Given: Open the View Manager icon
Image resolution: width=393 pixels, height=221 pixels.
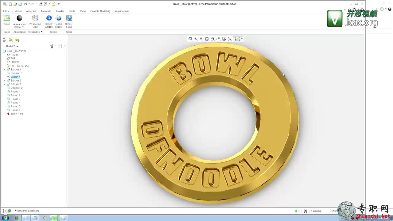Looking at the screenshot, I should (x=224, y=39).
